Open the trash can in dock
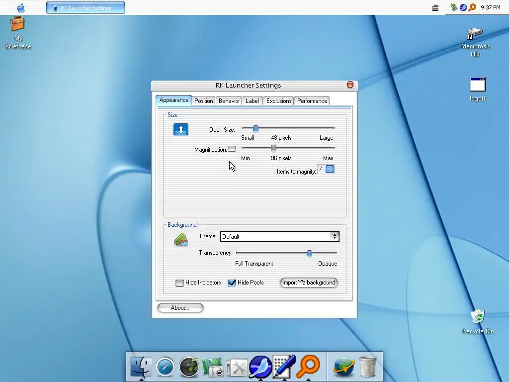This screenshot has width=509, height=382. (368, 367)
